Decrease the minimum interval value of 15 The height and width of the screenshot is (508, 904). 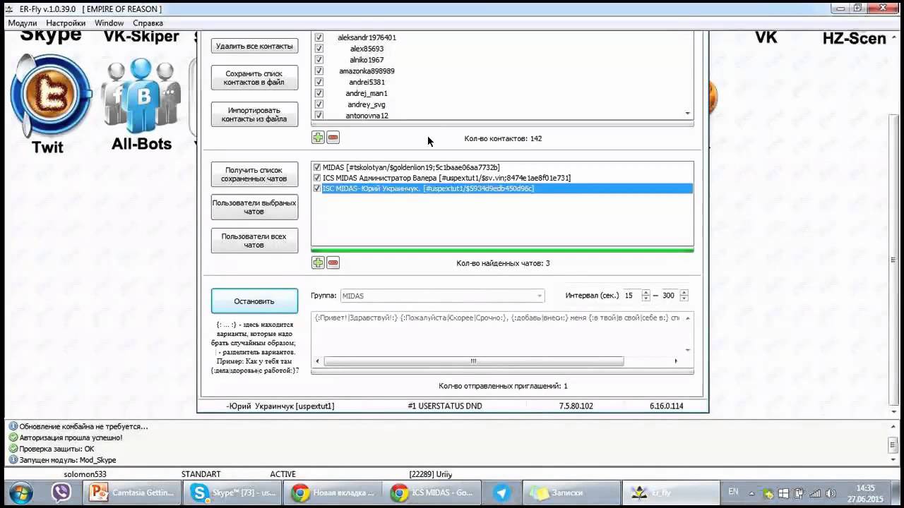646,299
